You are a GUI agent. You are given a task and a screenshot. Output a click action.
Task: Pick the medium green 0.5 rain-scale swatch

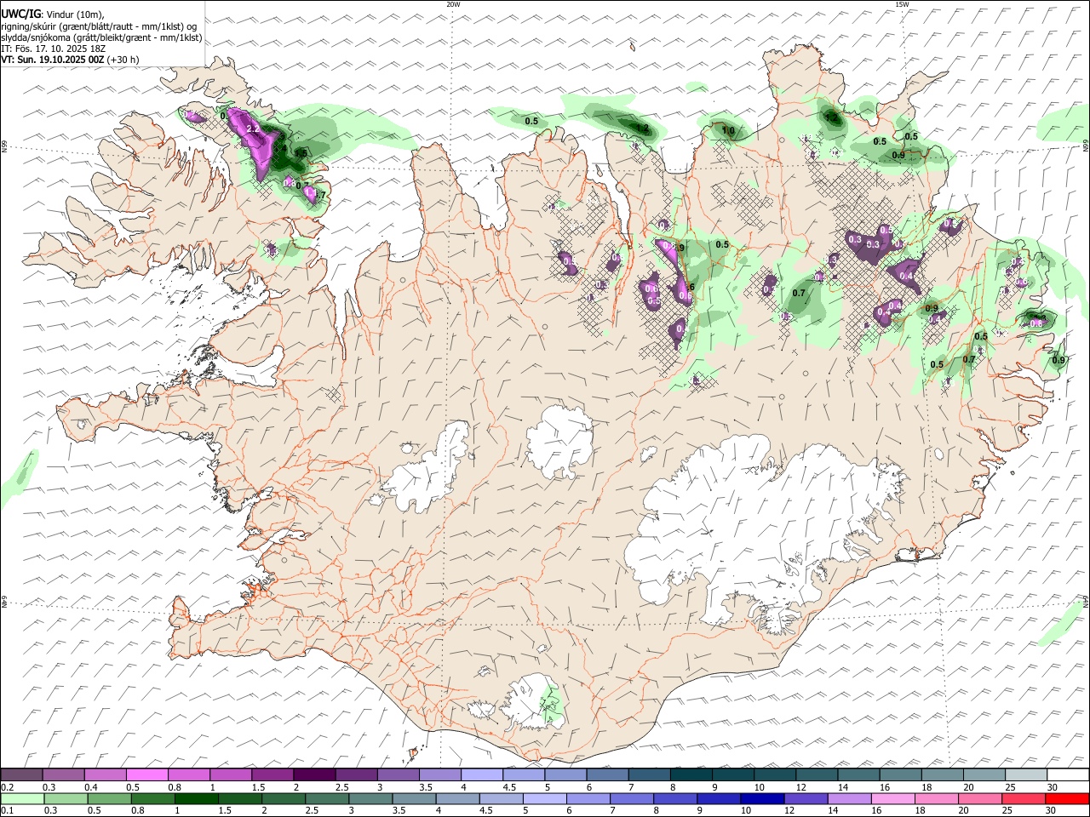click(109, 798)
